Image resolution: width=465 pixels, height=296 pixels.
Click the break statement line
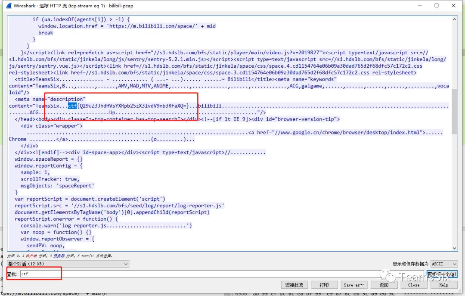[x=46, y=33]
